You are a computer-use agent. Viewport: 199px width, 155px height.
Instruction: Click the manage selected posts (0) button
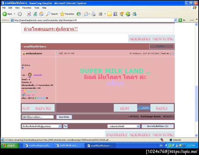click(158, 126)
